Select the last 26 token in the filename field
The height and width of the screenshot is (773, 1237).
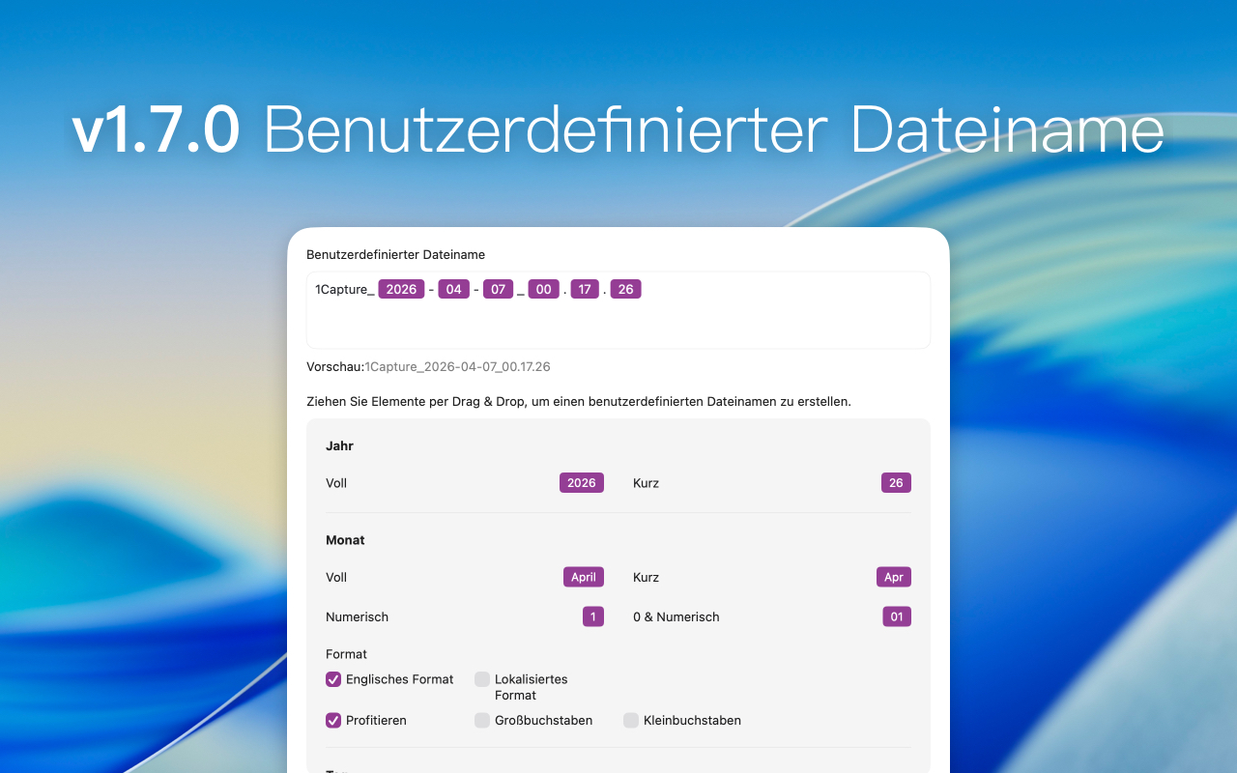626,289
